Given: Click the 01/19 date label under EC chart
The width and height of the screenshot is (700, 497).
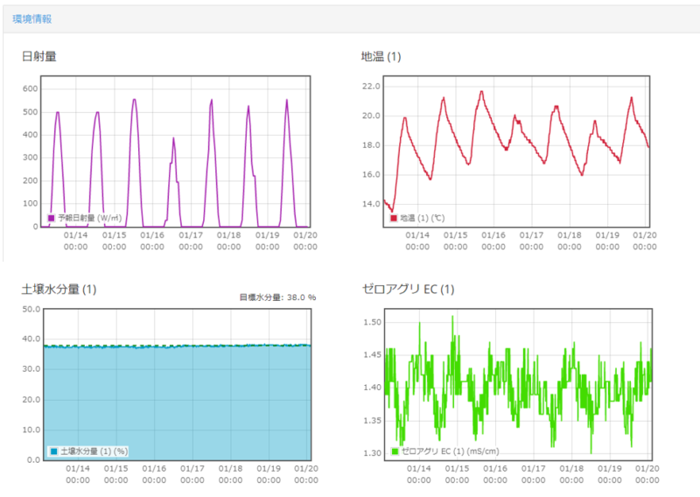Looking at the screenshot, I should (x=609, y=468).
